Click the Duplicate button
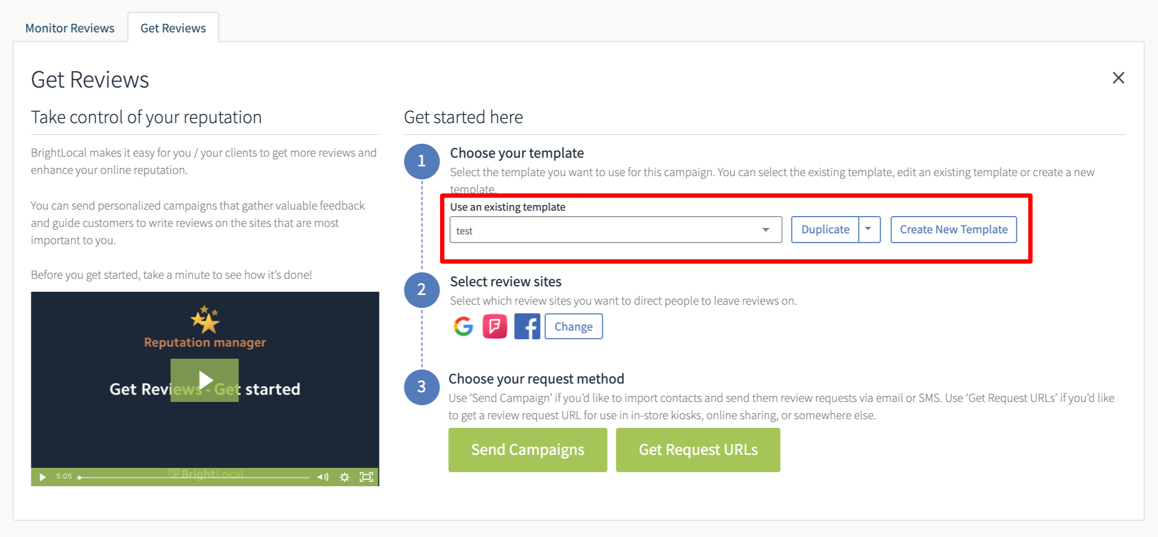 click(825, 230)
